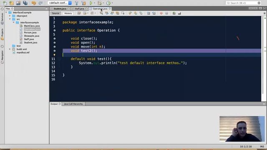Expand the build.xml node

(x=10, y=49)
